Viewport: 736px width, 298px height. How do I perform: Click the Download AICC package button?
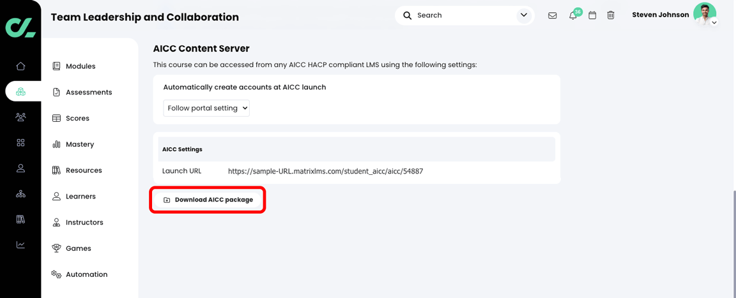[208, 200]
